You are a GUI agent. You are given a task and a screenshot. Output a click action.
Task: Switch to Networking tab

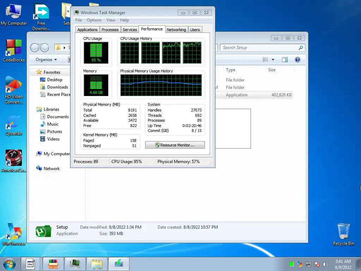[x=176, y=30]
